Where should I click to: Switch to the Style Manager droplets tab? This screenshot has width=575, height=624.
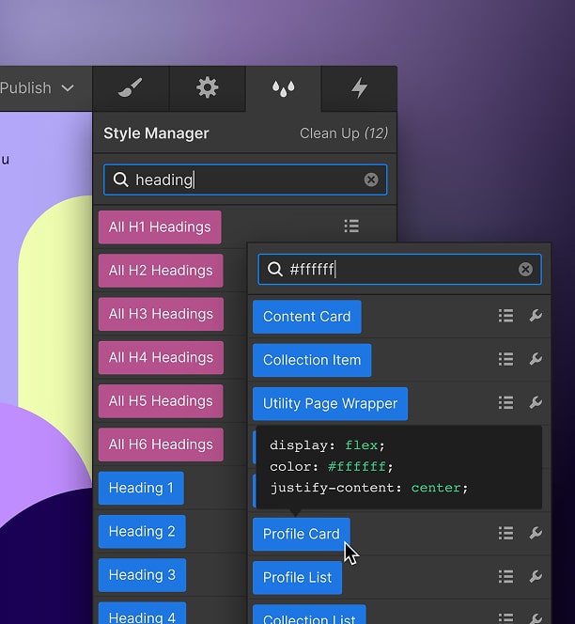pyautogui.click(x=284, y=88)
